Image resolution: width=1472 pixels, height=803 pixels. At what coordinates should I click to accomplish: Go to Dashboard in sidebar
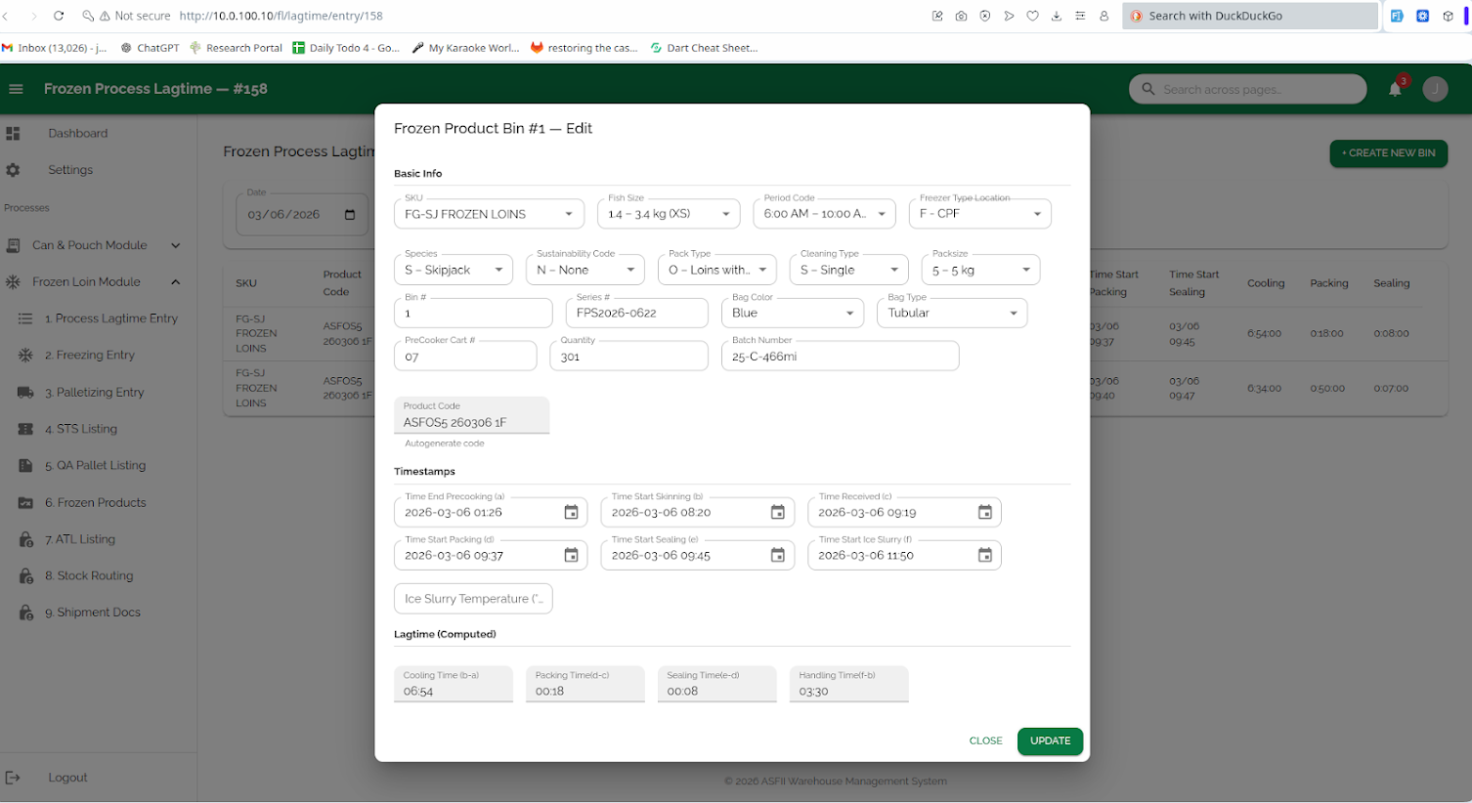tap(78, 133)
